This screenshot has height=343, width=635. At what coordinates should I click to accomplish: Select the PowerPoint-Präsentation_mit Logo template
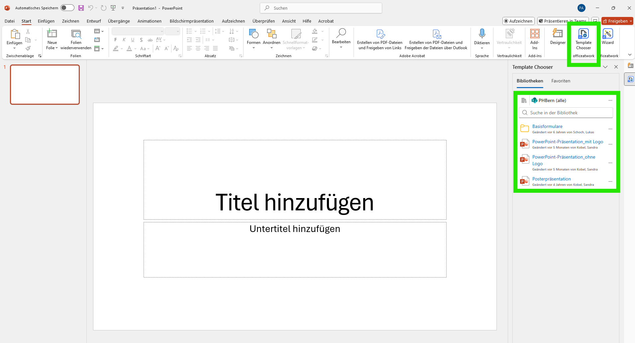click(x=567, y=142)
